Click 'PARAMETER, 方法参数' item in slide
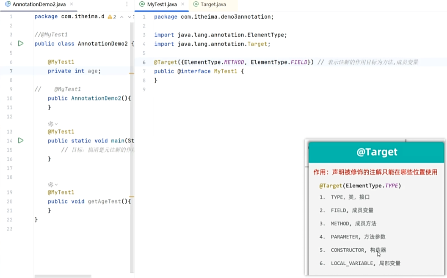The height and width of the screenshot is (278, 447). click(x=358, y=236)
